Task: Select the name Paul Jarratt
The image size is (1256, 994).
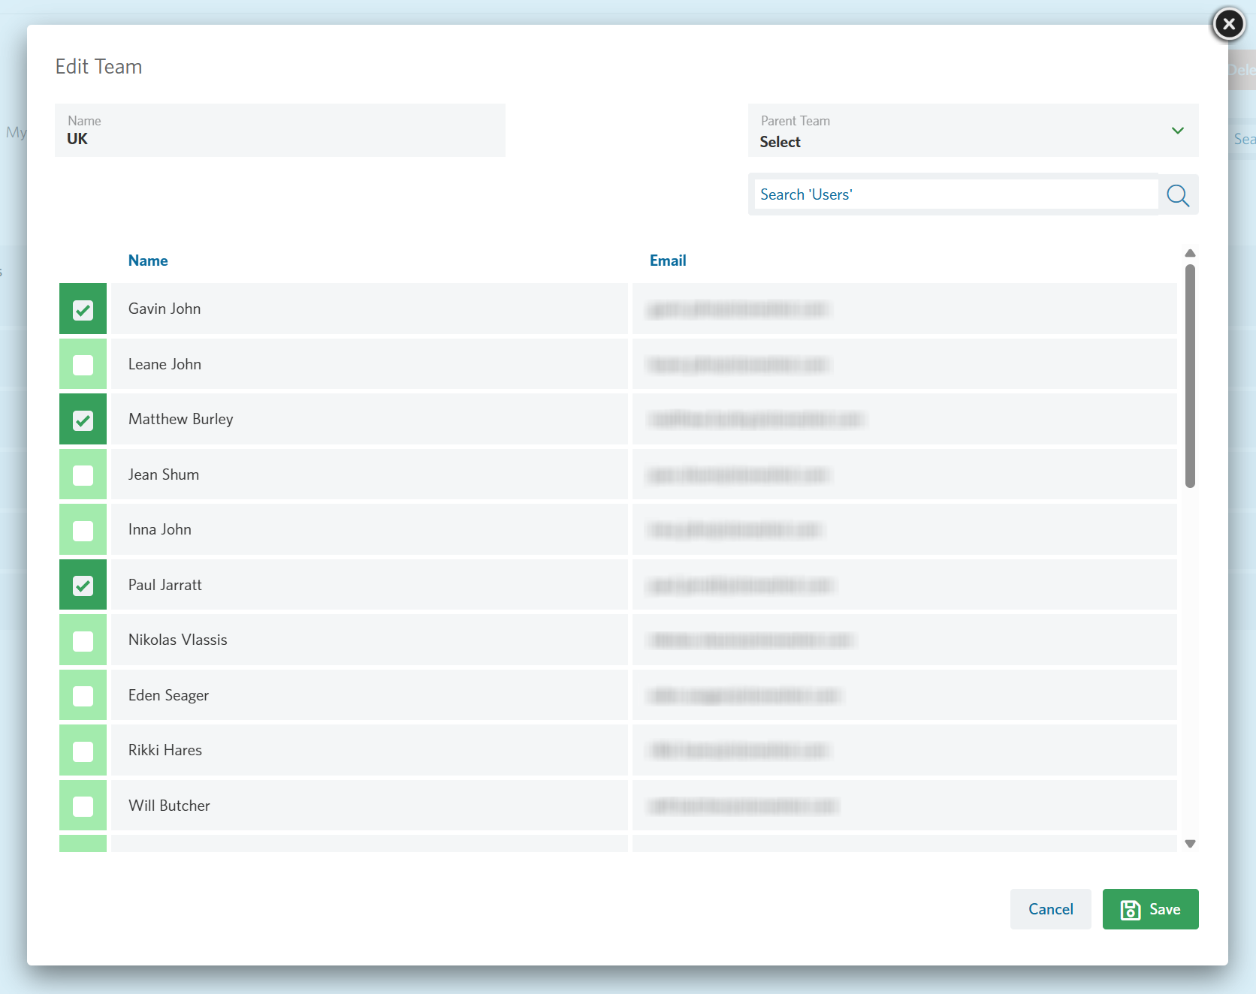Action: (x=165, y=585)
